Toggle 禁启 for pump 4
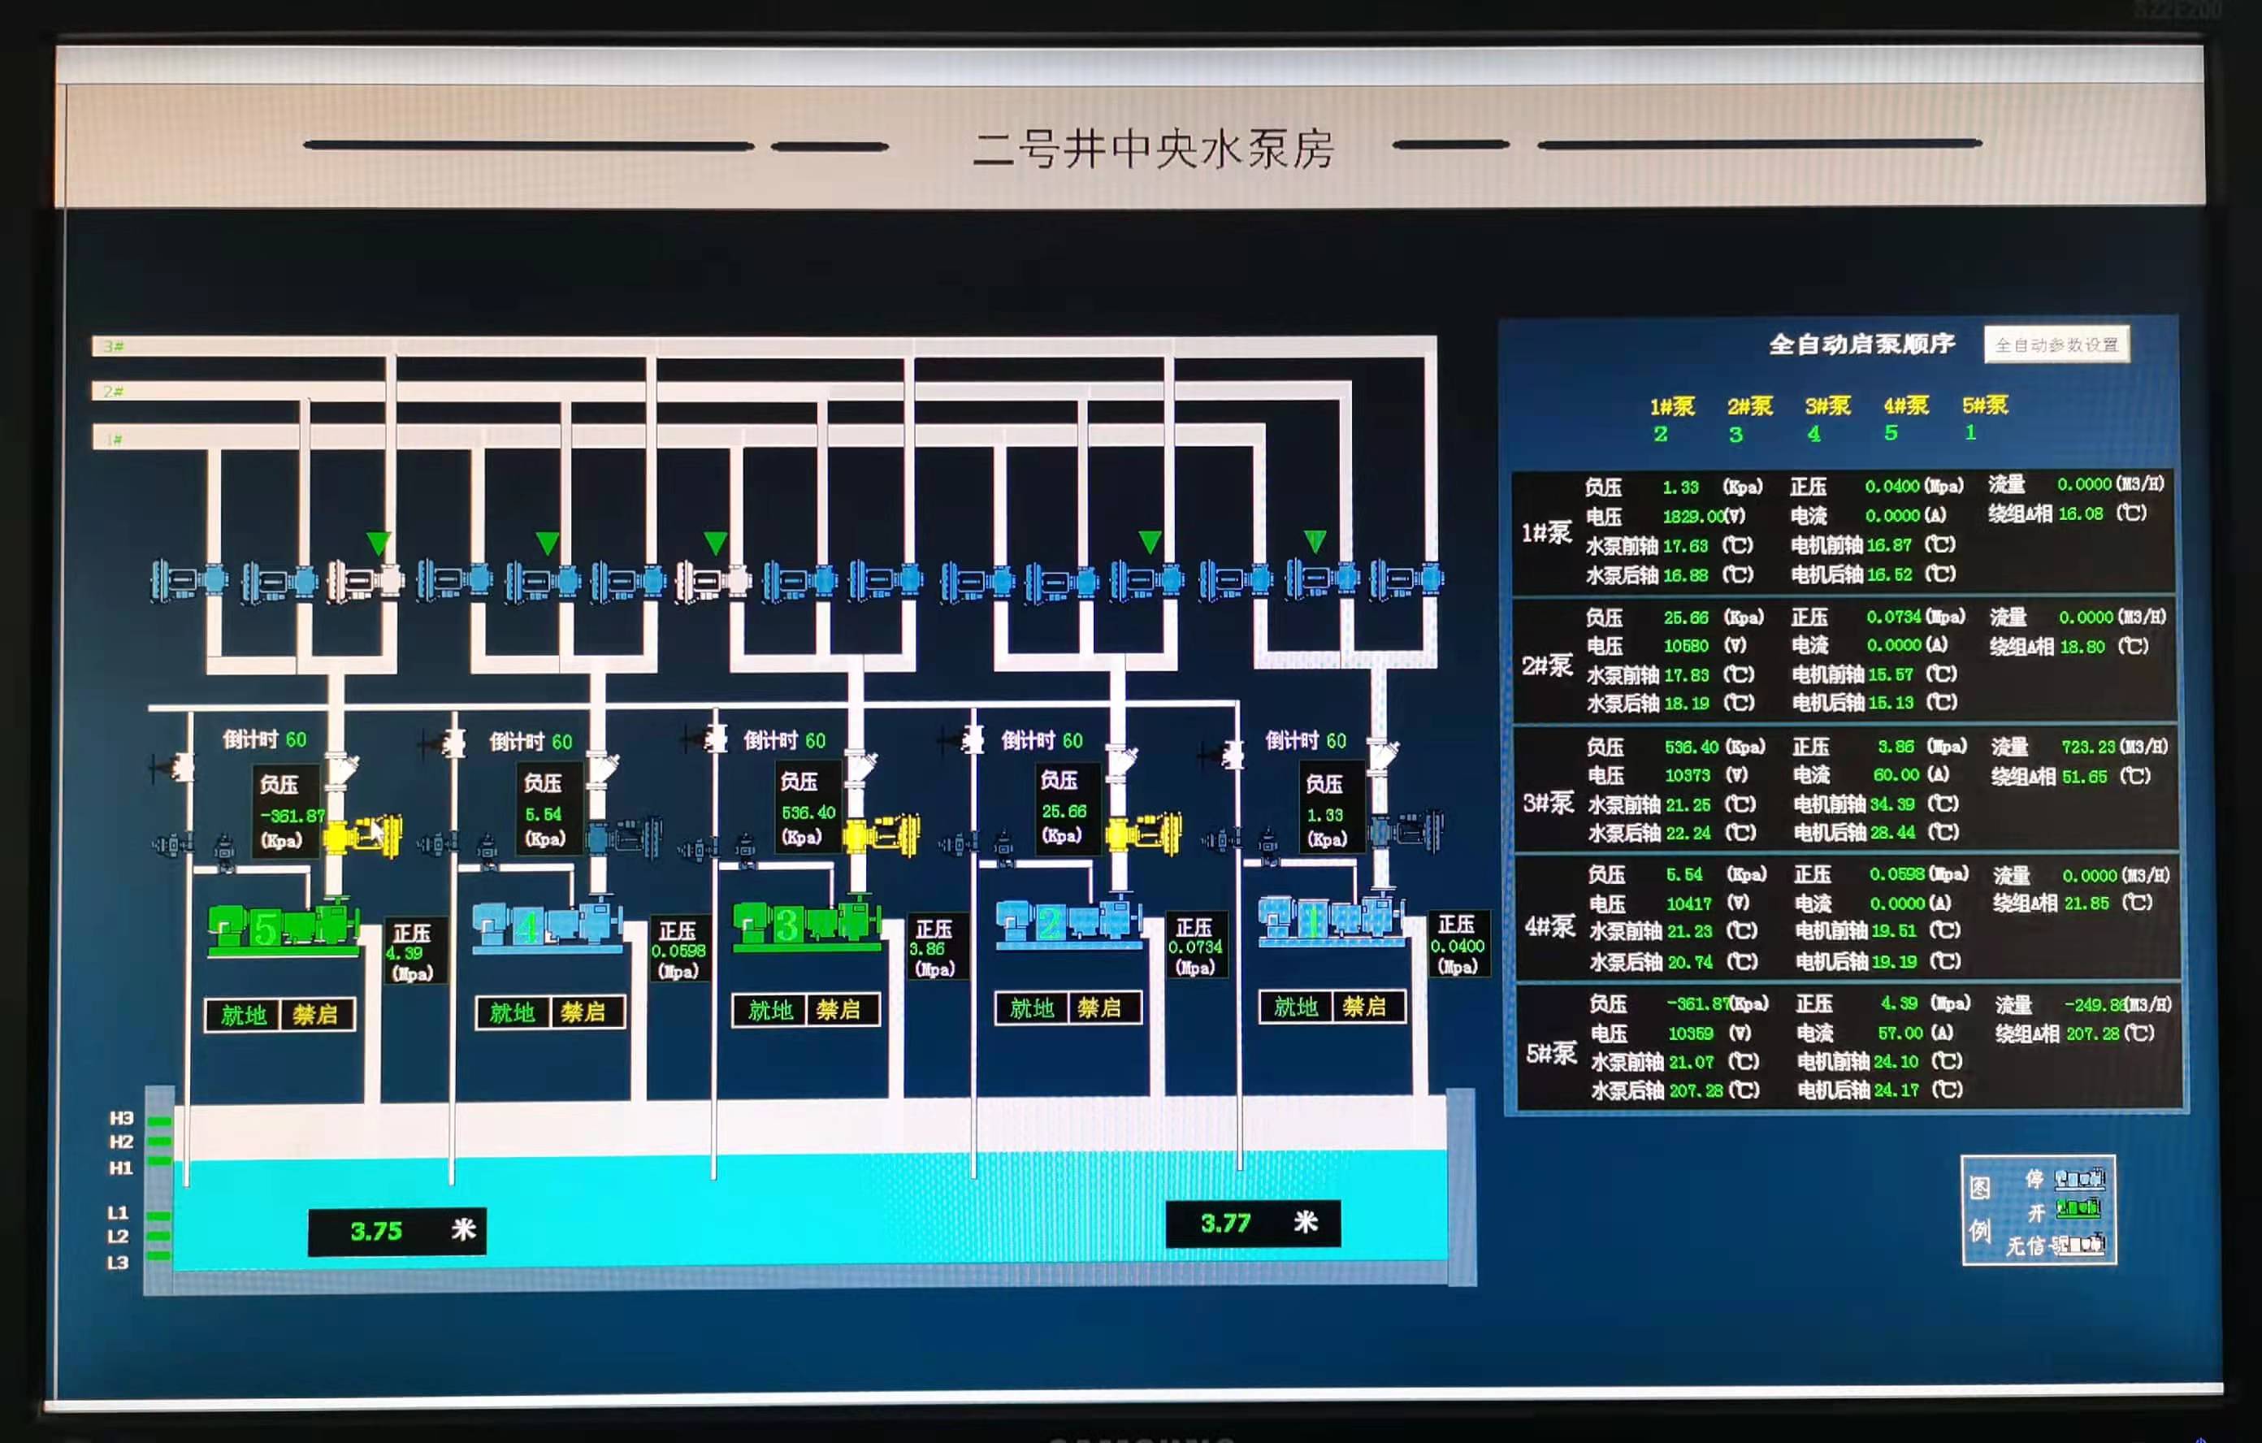This screenshot has width=2262, height=1443. pyautogui.click(x=583, y=1012)
